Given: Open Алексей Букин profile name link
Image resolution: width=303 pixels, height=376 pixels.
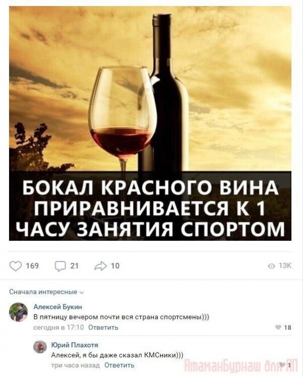Looking at the screenshot, I should (x=58, y=307).
